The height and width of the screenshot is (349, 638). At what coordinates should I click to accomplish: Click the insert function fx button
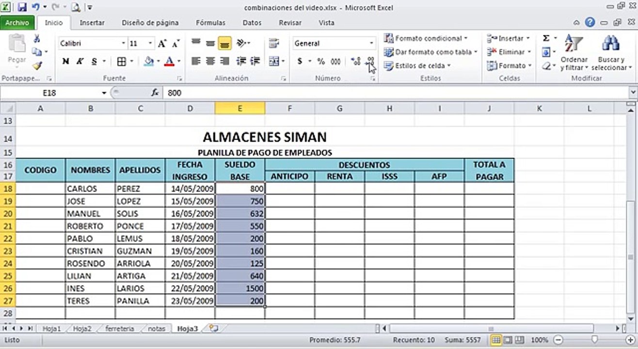155,93
